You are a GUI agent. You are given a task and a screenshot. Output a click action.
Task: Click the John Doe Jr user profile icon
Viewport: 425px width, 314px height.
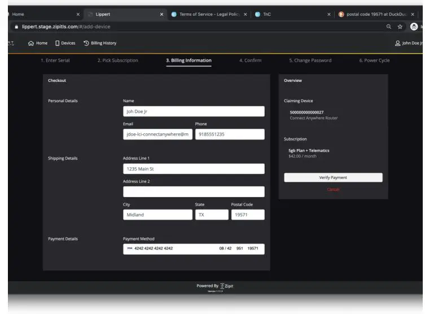[397, 43]
